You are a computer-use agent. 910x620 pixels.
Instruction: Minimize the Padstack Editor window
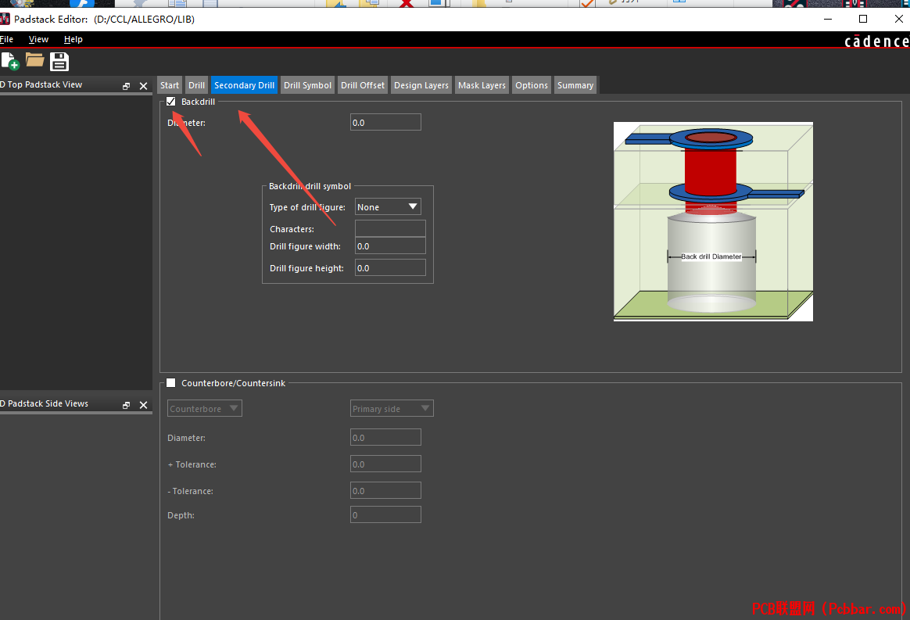tap(828, 20)
